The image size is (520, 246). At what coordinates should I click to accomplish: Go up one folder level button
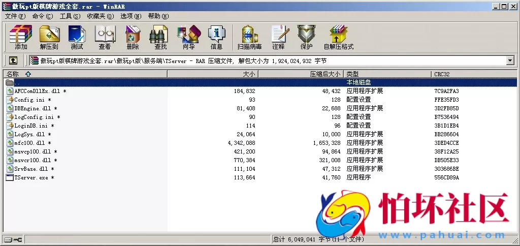(13, 60)
